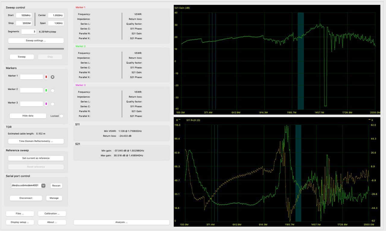This screenshot has width=386, height=231.
Task: Disconnect from the serial device
Action: click(26, 198)
